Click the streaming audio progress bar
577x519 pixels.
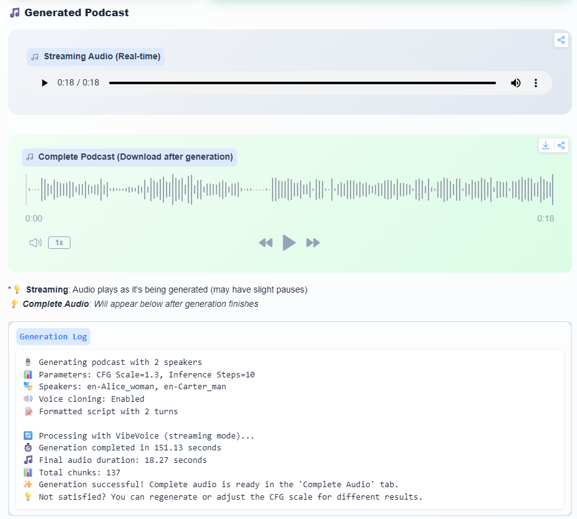(302, 83)
